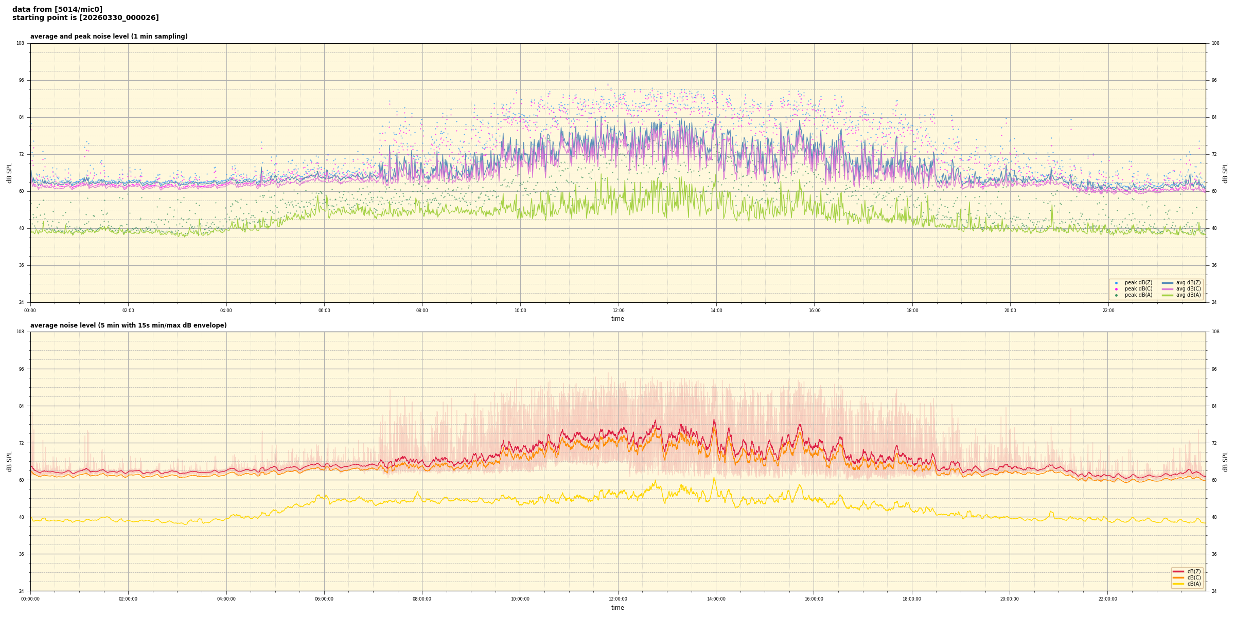Click the 'data from [5014/mic0]' header text
The width and height of the screenshot is (1235, 617).
[x=57, y=9]
